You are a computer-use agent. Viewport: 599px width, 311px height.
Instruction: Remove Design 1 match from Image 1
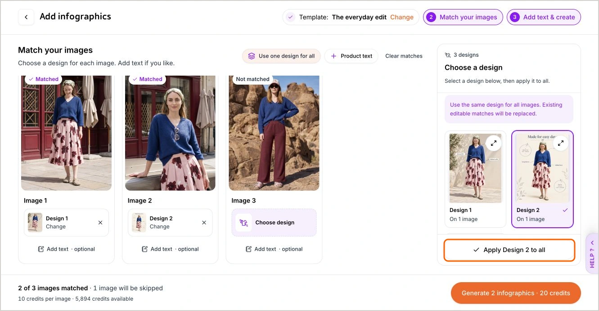click(x=100, y=222)
